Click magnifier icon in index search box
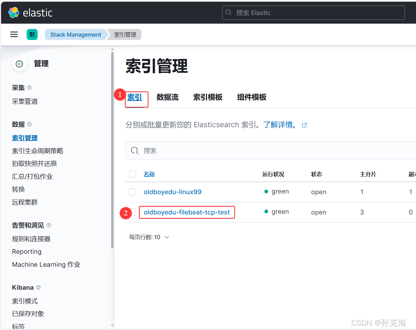The height and width of the screenshot is (330, 416). pyautogui.click(x=135, y=151)
